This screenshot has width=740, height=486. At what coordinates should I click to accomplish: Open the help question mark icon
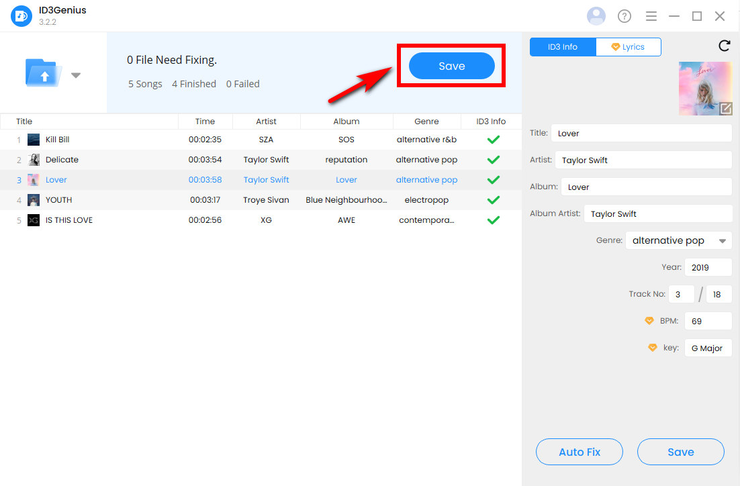point(625,16)
